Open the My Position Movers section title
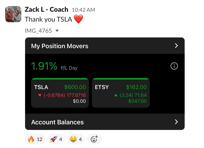The height and width of the screenshot is (148, 204). coord(60,46)
